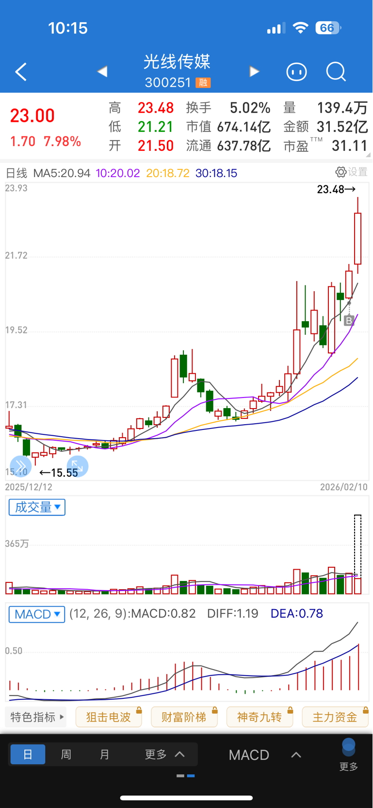Screen dimensions: 373x808
Task: Tap P/E TTM value 31.11
Action: pos(350,146)
